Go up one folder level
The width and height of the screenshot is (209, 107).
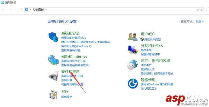tap(21, 10)
